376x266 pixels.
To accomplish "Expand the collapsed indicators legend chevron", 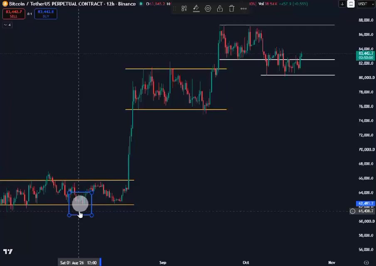I will point(7,25).
